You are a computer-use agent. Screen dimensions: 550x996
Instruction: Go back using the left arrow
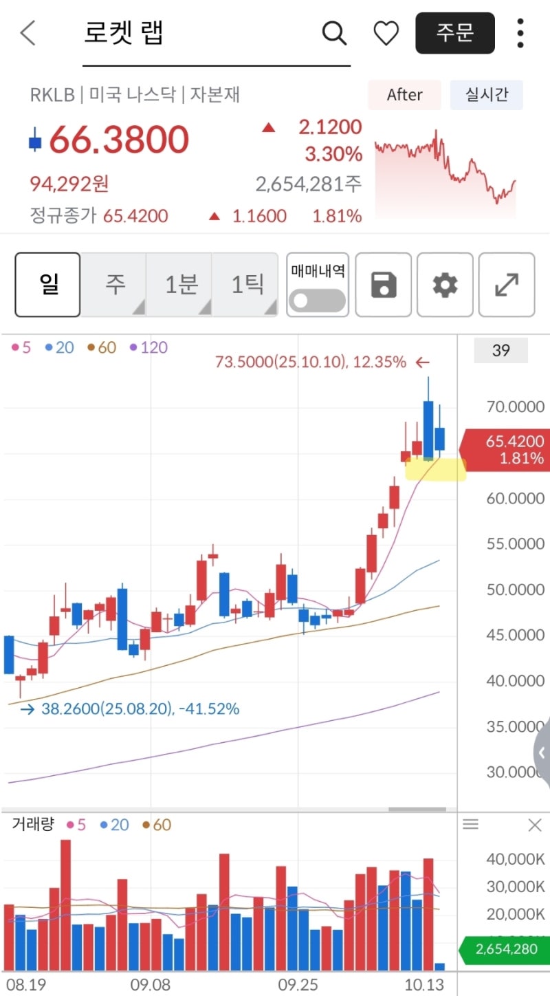coord(26,33)
